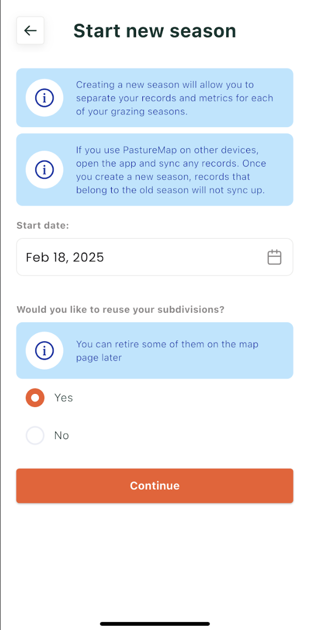
Task: Tap the grazing seasons info banner text
Action: pyautogui.click(x=175, y=98)
